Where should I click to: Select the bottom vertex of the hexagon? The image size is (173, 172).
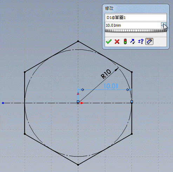click(x=78, y=165)
